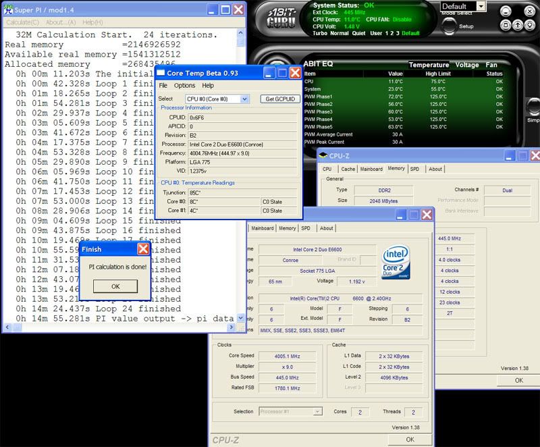This screenshot has height=447, width=540.
Task: Open the Core Temp File menu
Action: [x=163, y=85]
